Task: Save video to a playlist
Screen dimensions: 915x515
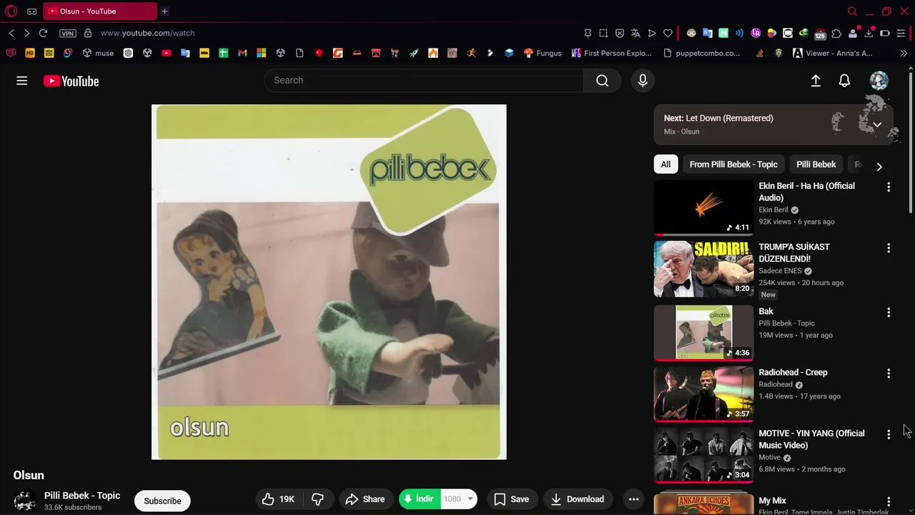Action: pyautogui.click(x=512, y=499)
